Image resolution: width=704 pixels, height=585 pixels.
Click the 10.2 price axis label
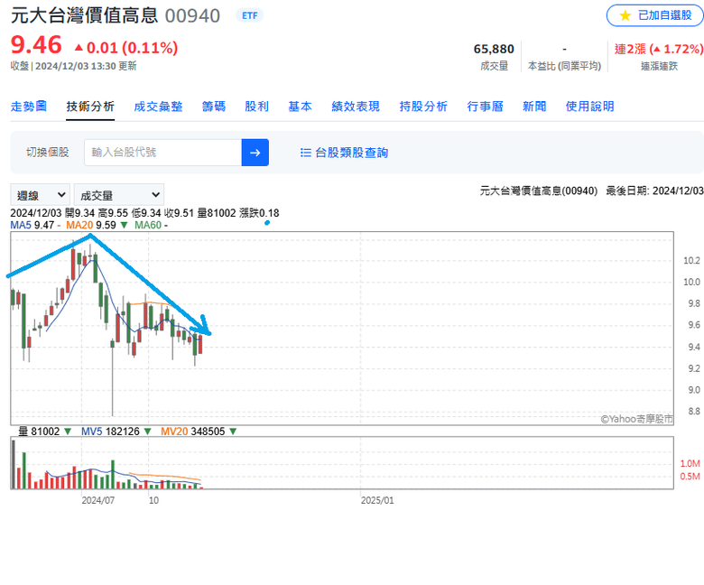coord(691,260)
